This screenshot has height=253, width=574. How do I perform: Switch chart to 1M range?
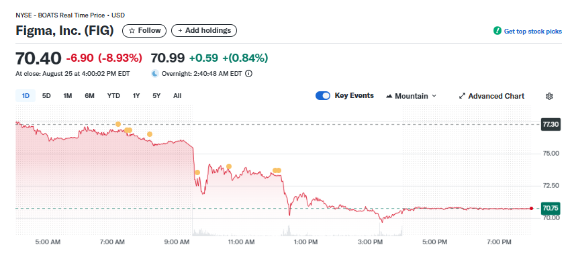pos(67,96)
